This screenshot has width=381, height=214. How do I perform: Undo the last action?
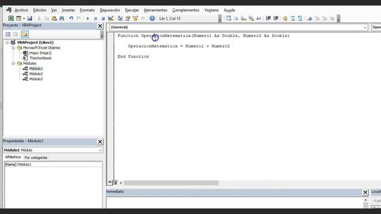tap(71, 18)
